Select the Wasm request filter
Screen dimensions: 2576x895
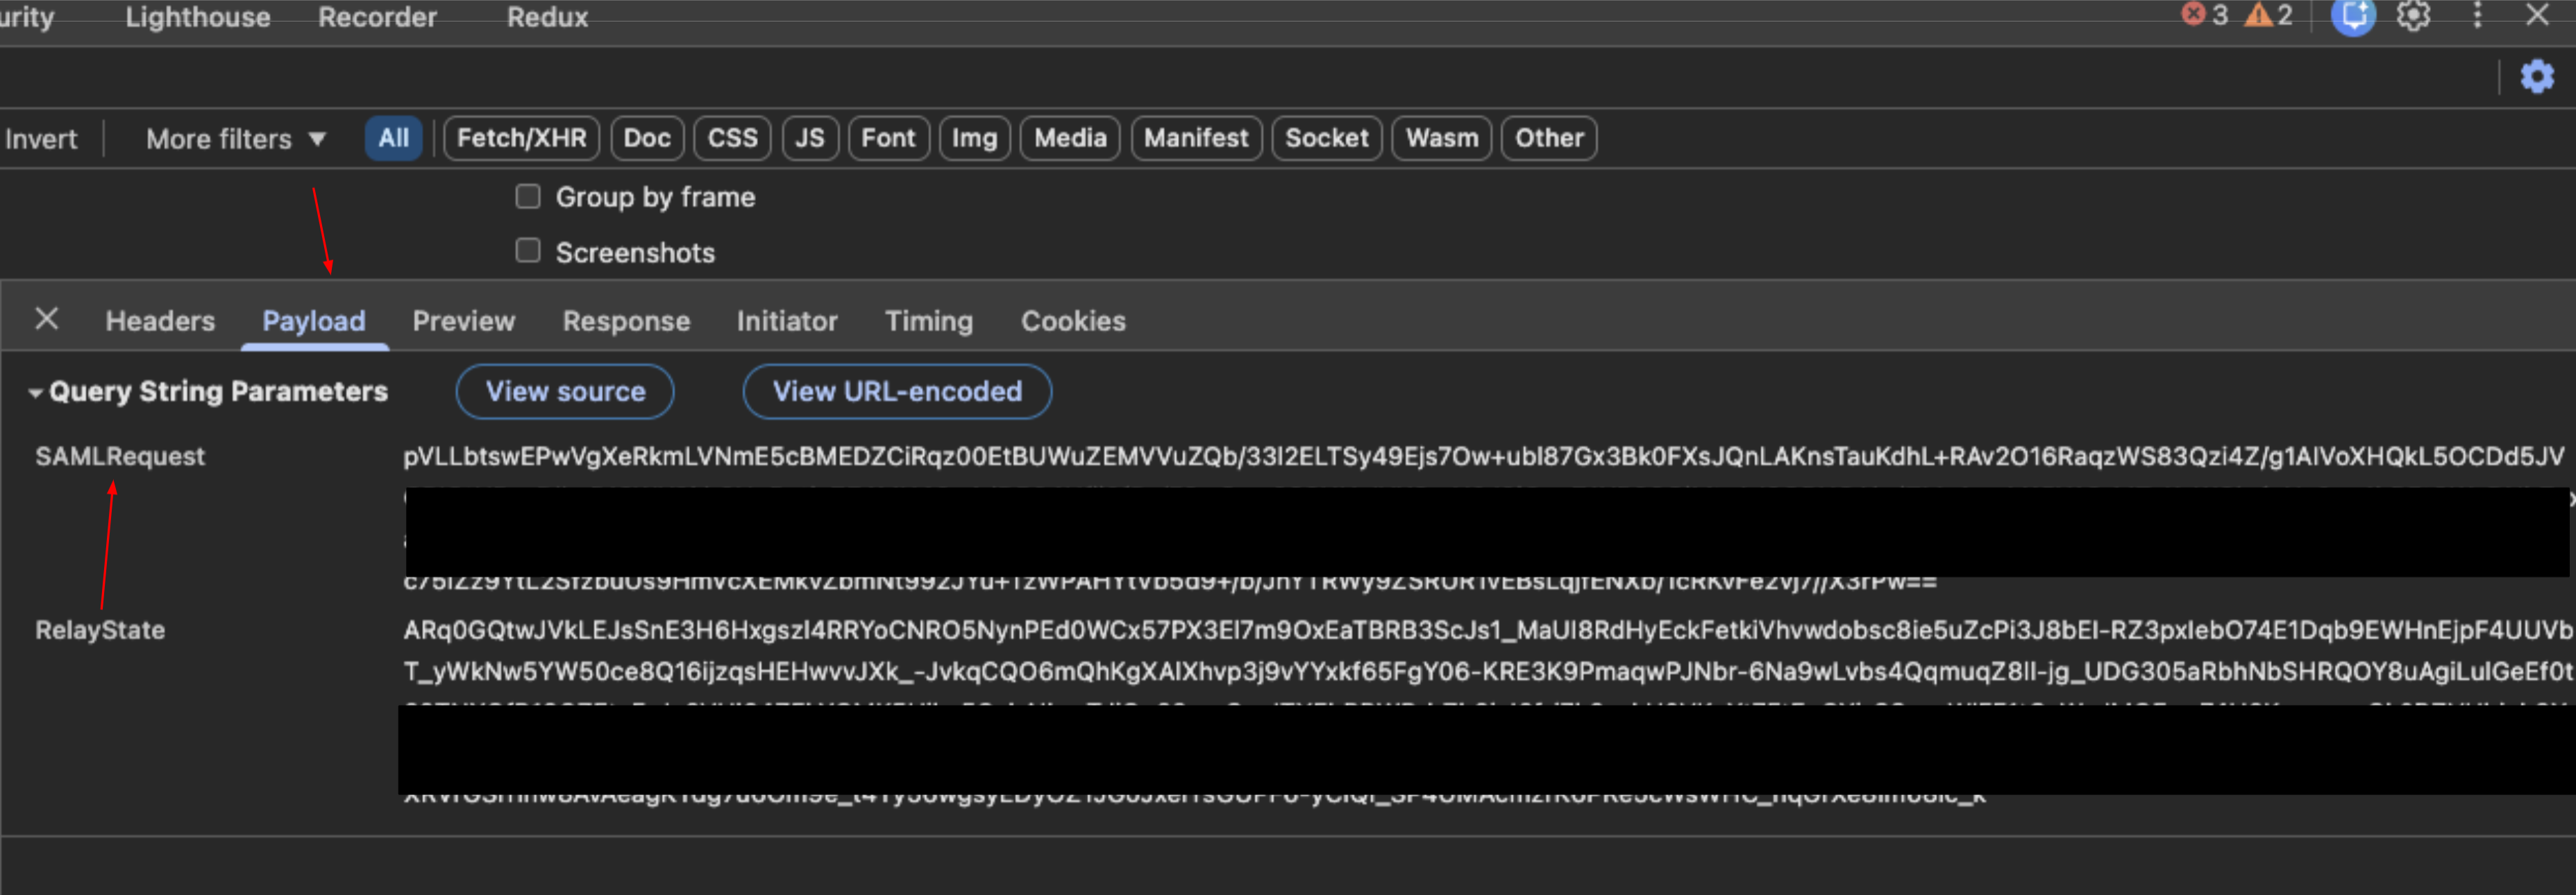click(x=1441, y=138)
